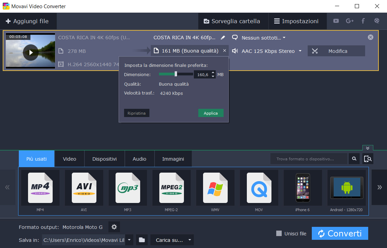Edit output file name with pencil icon
The height and width of the screenshot is (248, 387).
223,38
